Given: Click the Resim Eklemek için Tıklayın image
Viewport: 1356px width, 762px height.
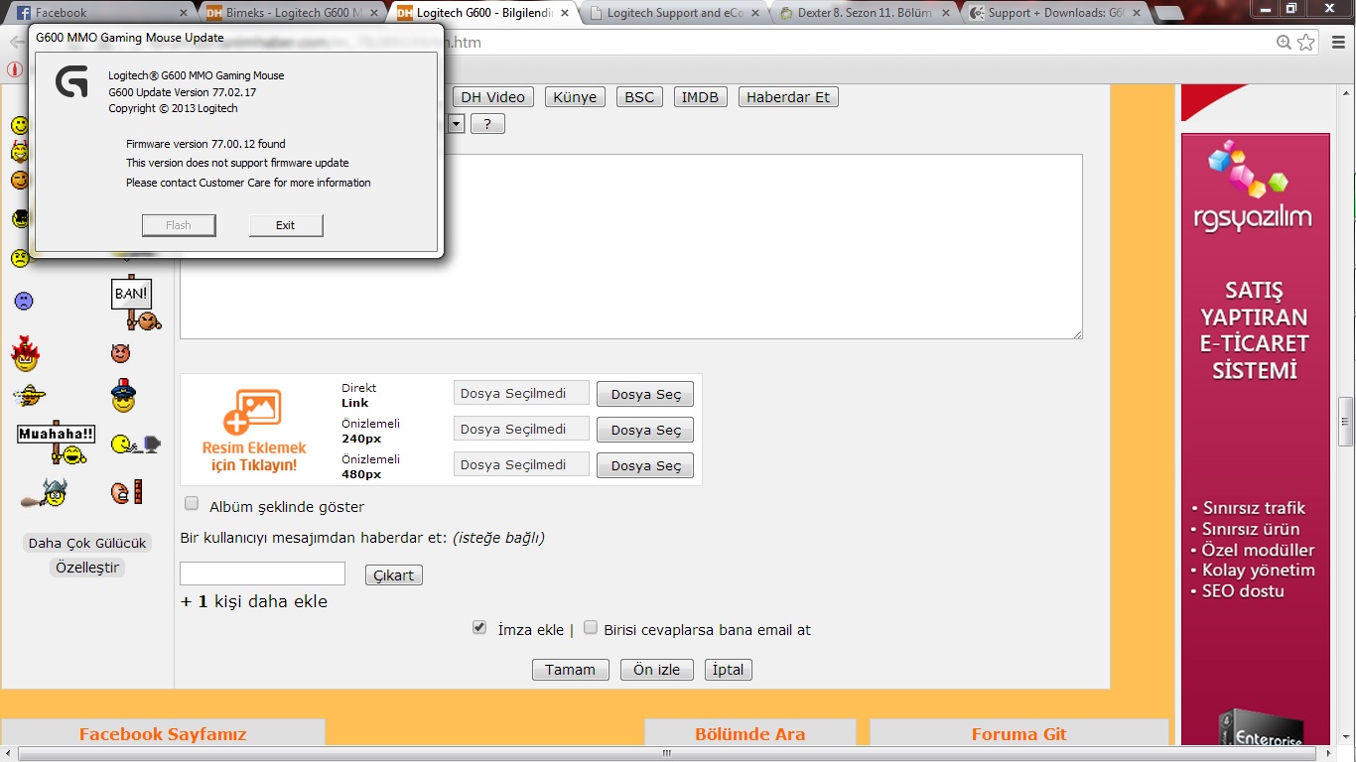Looking at the screenshot, I should [254, 430].
